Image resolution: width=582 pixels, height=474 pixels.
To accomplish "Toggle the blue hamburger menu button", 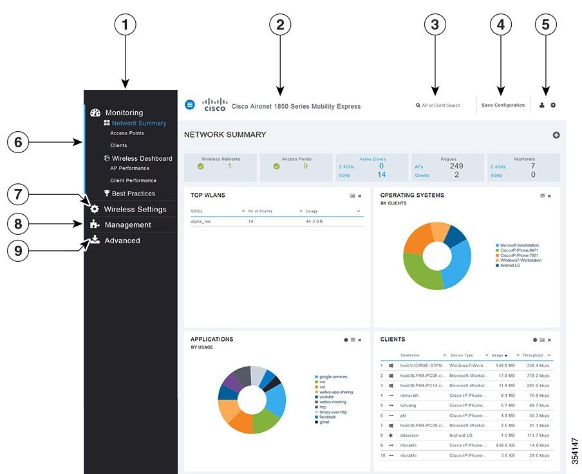I will (x=190, y=105).
